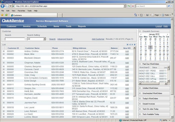Click the Advanced Search link

[x=65, y=39]
